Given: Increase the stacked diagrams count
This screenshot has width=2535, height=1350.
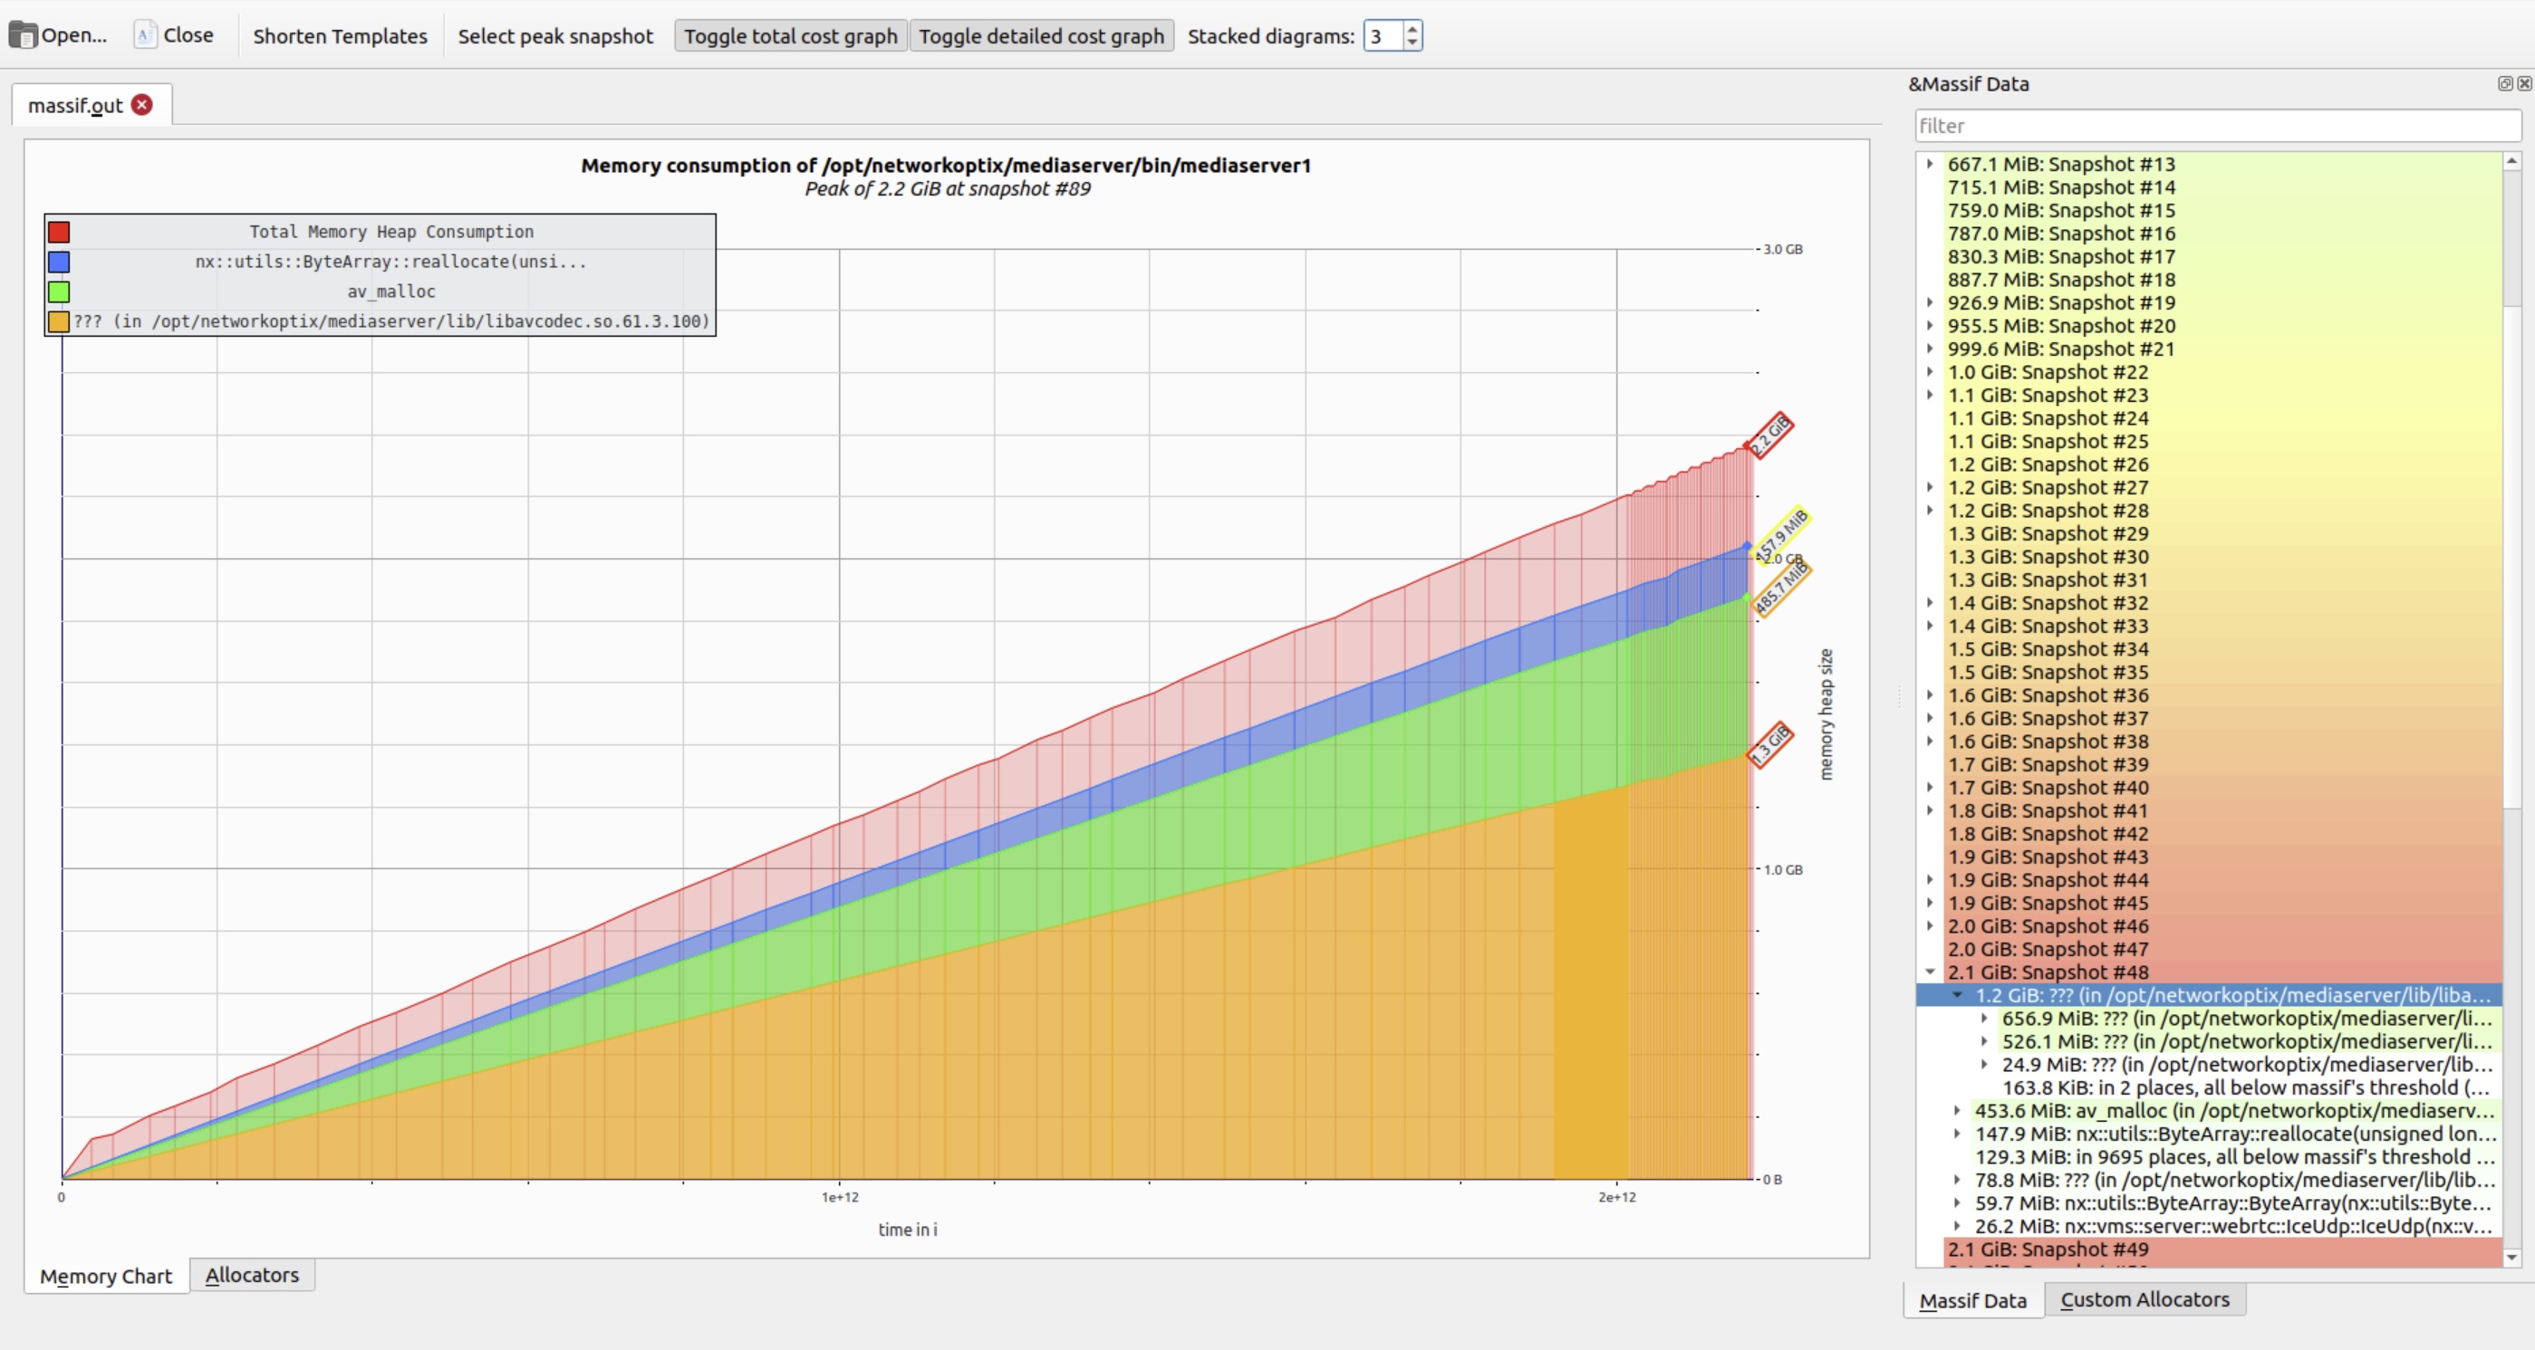Looking at the screenshot, I should coord(1412,30).
